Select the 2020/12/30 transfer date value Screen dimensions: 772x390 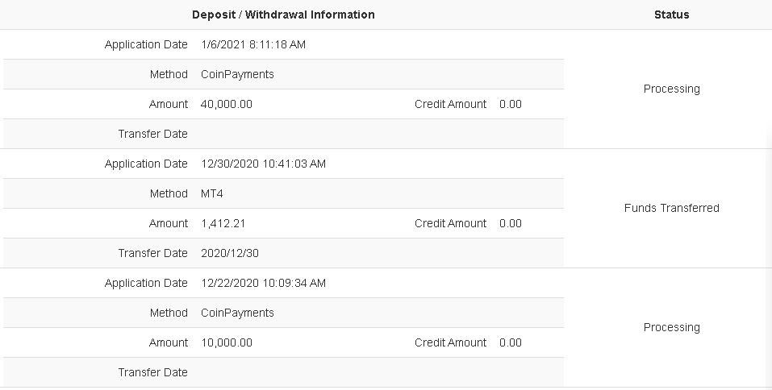(228, 253)
